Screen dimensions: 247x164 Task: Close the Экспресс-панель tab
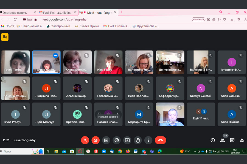(x=35, y=12)
